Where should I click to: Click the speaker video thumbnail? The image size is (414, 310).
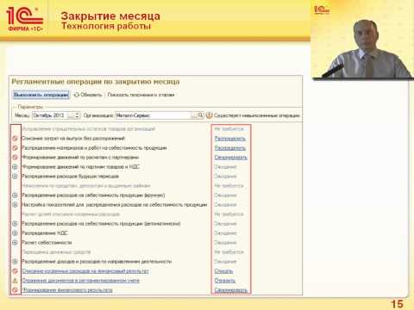coord(362,39)
